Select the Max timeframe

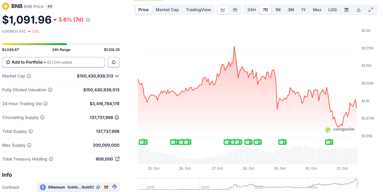[x=317, y=9]
